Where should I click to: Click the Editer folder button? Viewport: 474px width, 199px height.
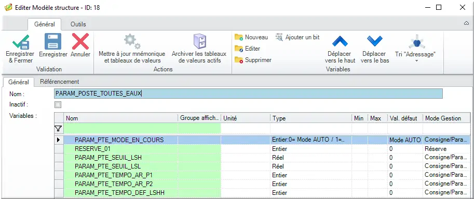(x=247, y=49)
